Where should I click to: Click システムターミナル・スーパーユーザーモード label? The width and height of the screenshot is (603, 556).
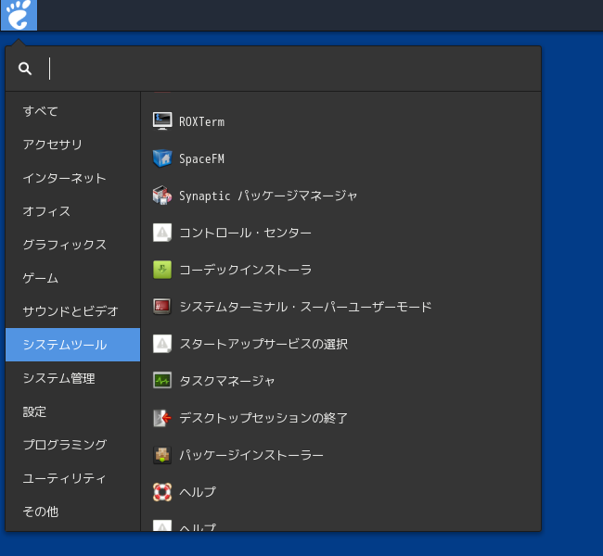click(306, 307)
